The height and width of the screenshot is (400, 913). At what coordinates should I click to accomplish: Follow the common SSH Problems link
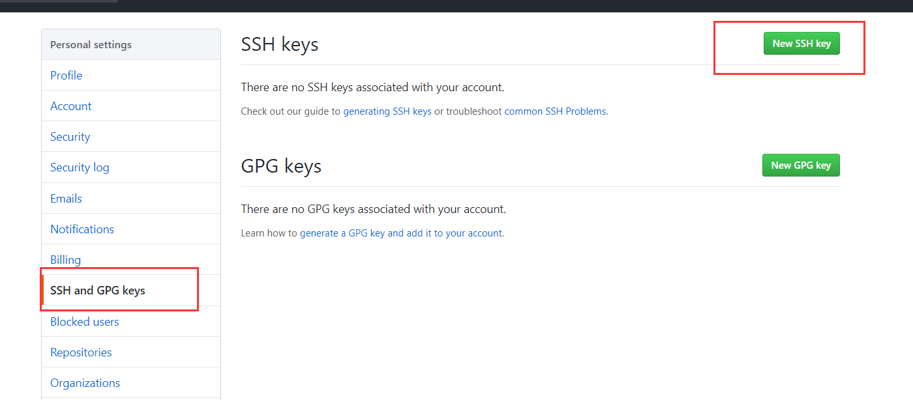coord(555,111)
